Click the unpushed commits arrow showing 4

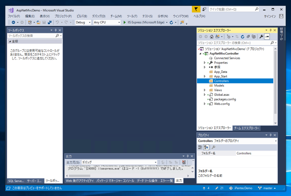[x=206, y=188]
